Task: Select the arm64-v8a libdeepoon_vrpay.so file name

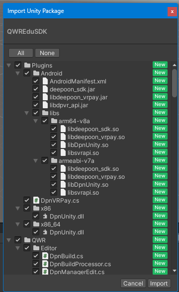Action: 96,137
